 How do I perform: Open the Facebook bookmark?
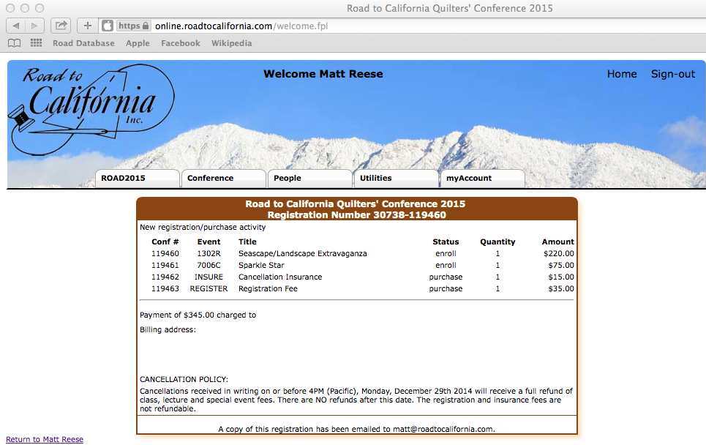click(181, 43)
